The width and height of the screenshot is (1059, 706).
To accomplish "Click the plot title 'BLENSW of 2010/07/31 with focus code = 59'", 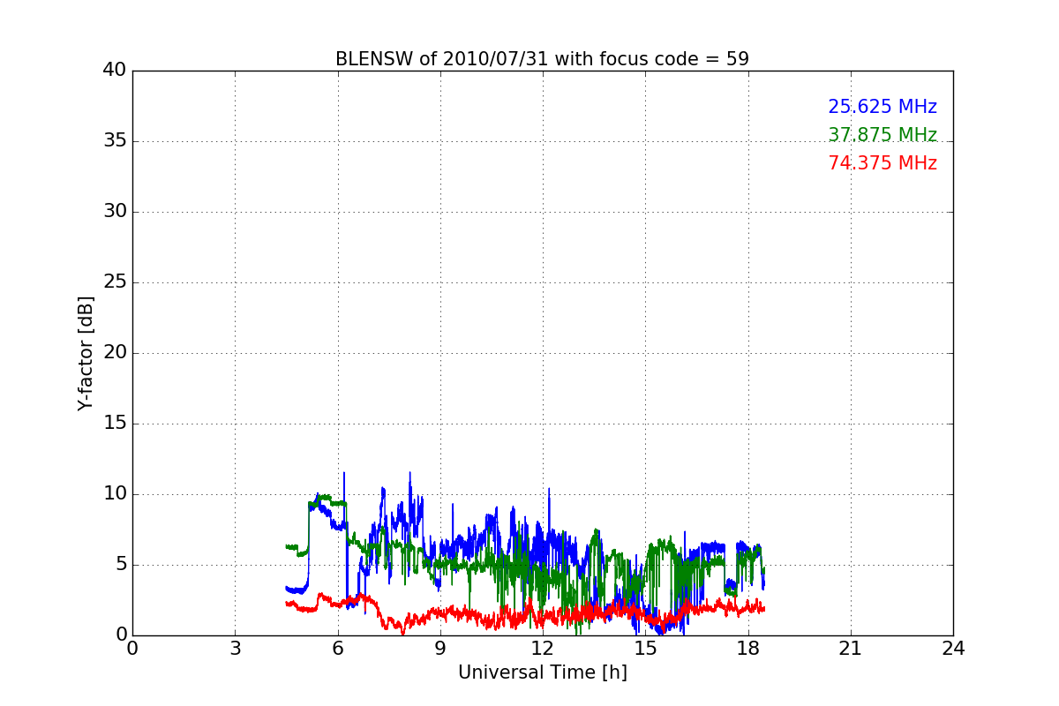I will point(542,59).
